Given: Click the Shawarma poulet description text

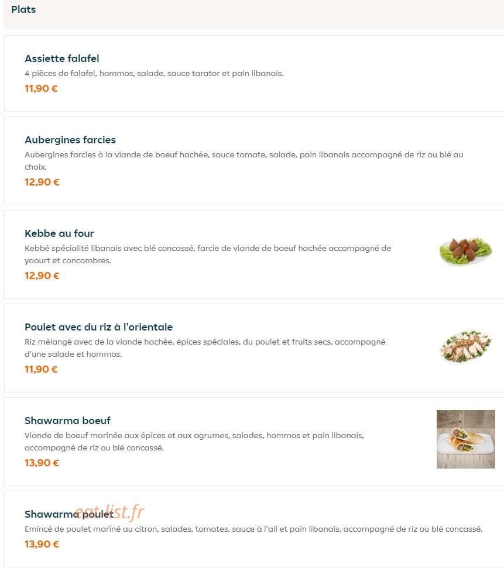Looking at the screenshot, I should (253, 529).
